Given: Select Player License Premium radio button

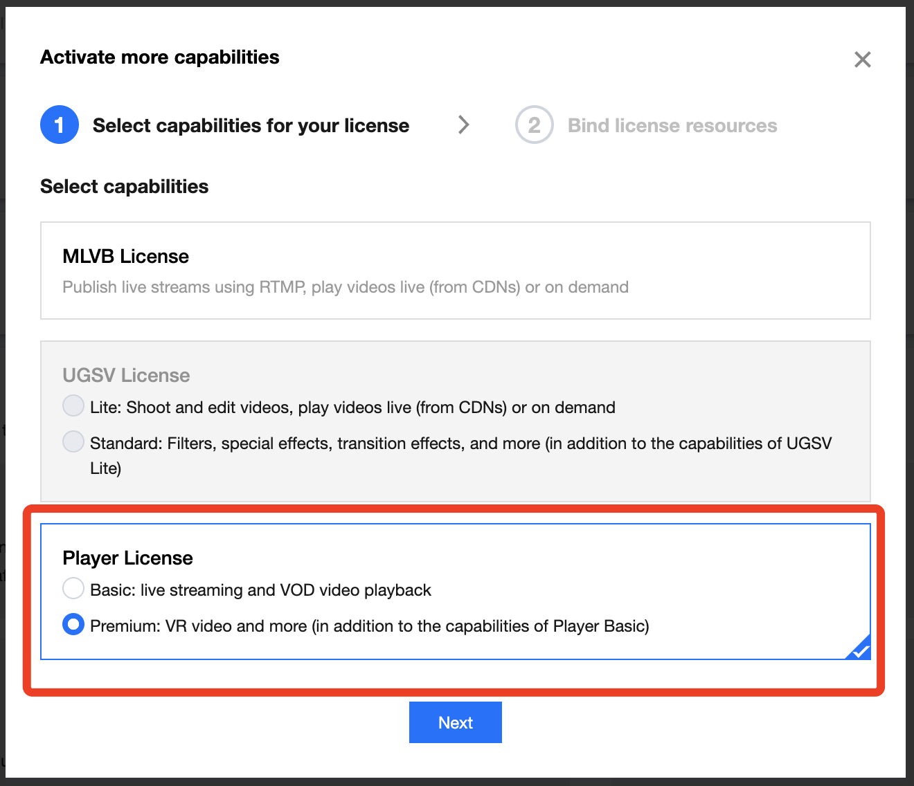Looking at the screenshot, I should [73, 625].
